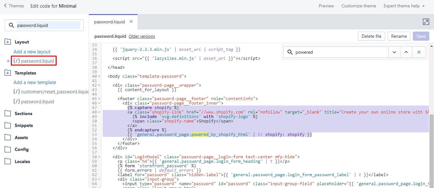This screenshot has height=188, width=434.
Task: Open Customize theme
Action: [359, 6]
